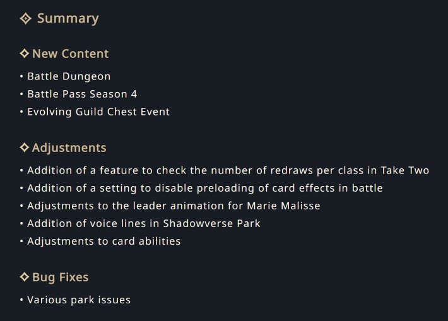This screenshot has width=448, height=321.
Task: Select the Summary heading text
Action: pyautogui.click(x=68, y=19)
